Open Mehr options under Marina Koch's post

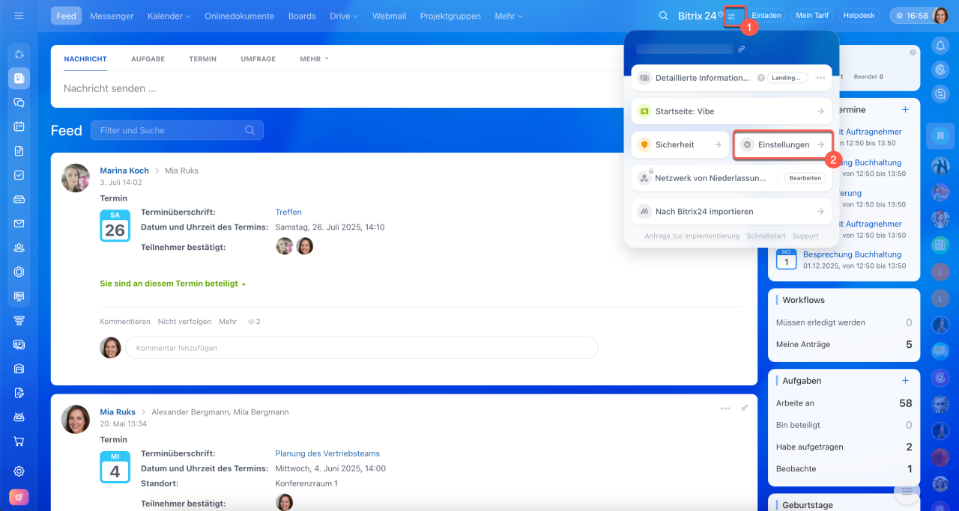point(228,322)
